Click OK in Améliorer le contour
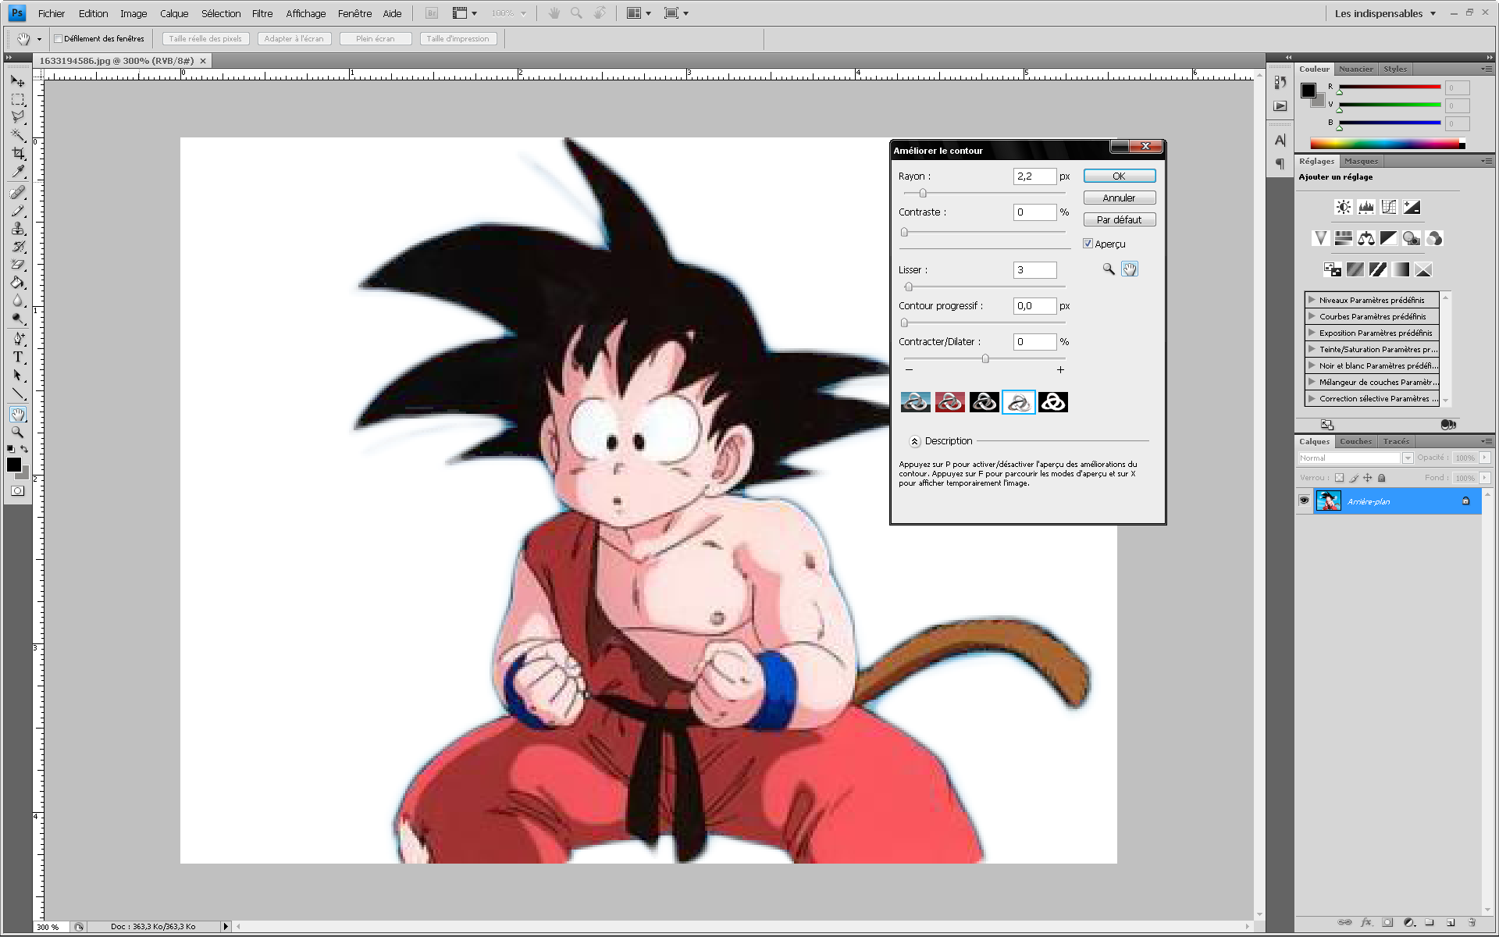This screenshot has height=937, width=1499. pos(1119,176)
